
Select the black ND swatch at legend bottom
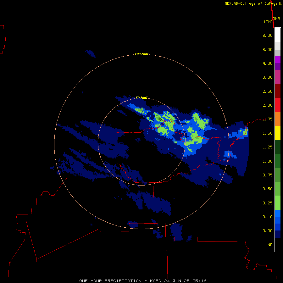click(x=278, y=245)
